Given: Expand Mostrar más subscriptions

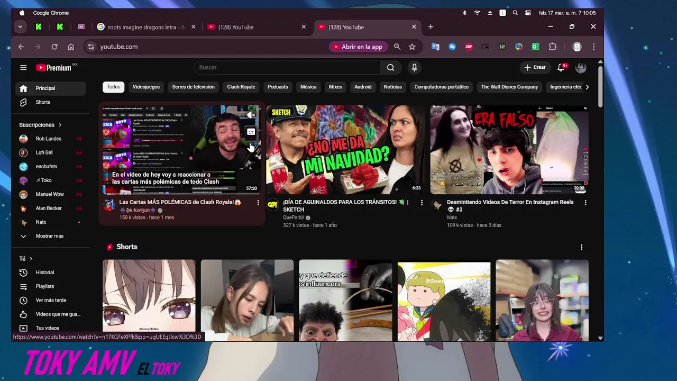Looking at the screenshot, I should click(51, 236).
